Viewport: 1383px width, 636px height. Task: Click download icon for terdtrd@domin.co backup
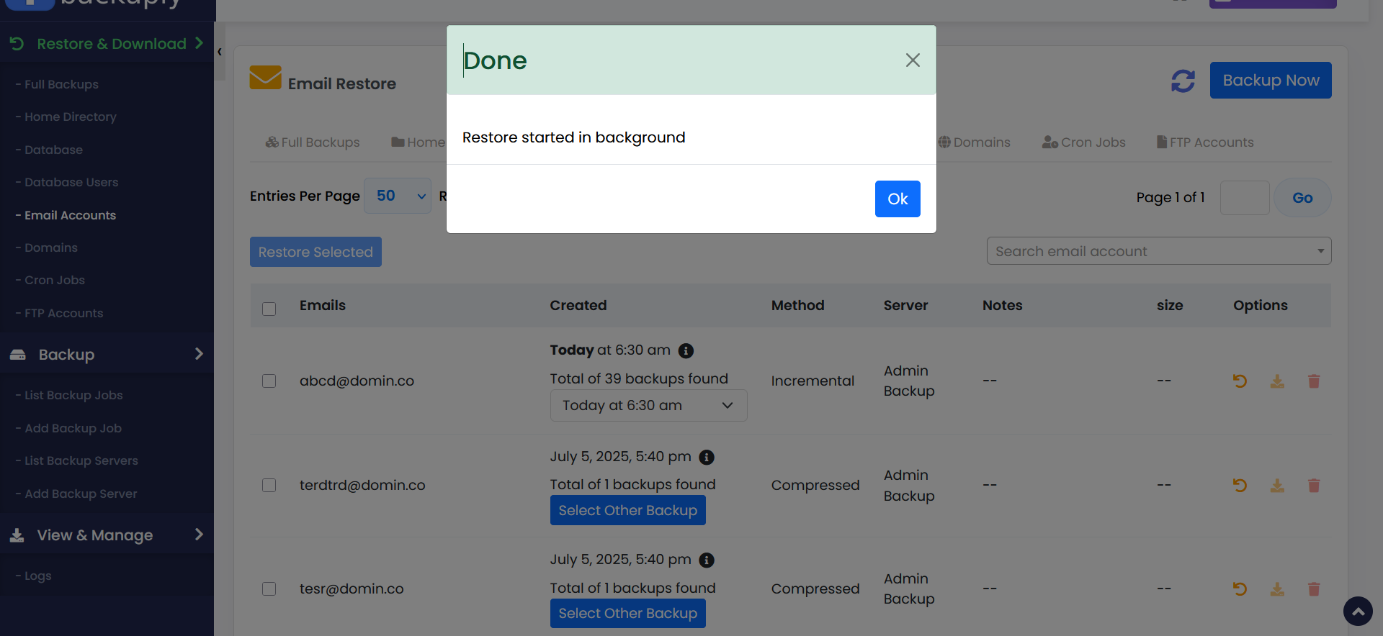1277,486
